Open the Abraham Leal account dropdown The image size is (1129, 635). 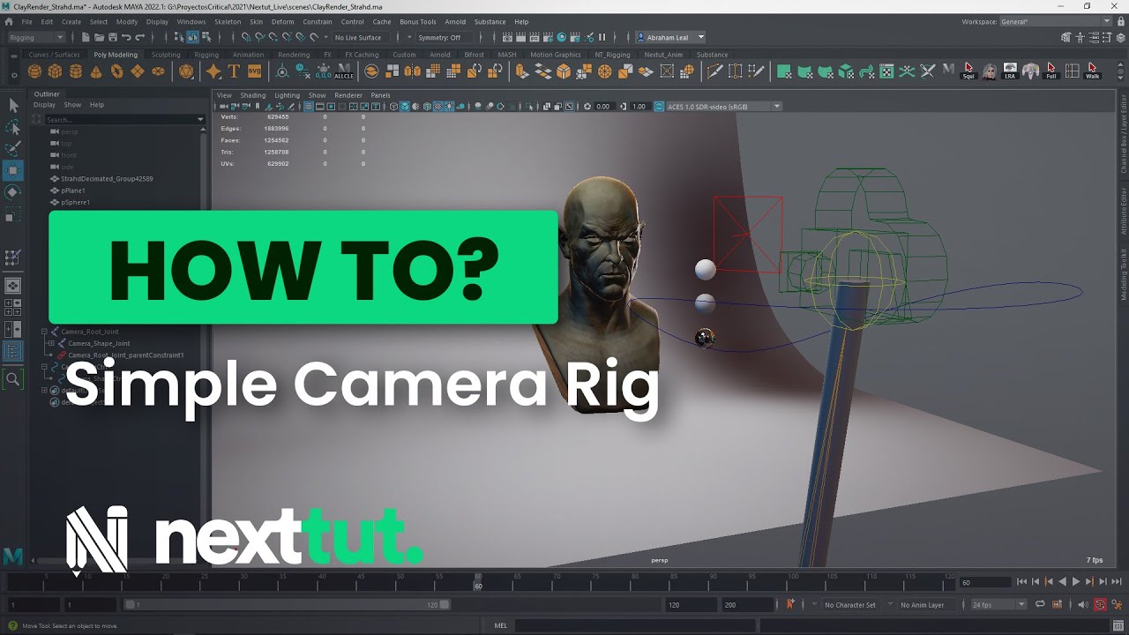click(x=671, y=38)
